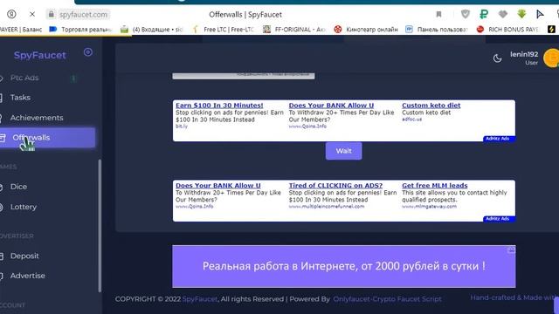Click the grey heart extension icon

click(x=503, y=14)
